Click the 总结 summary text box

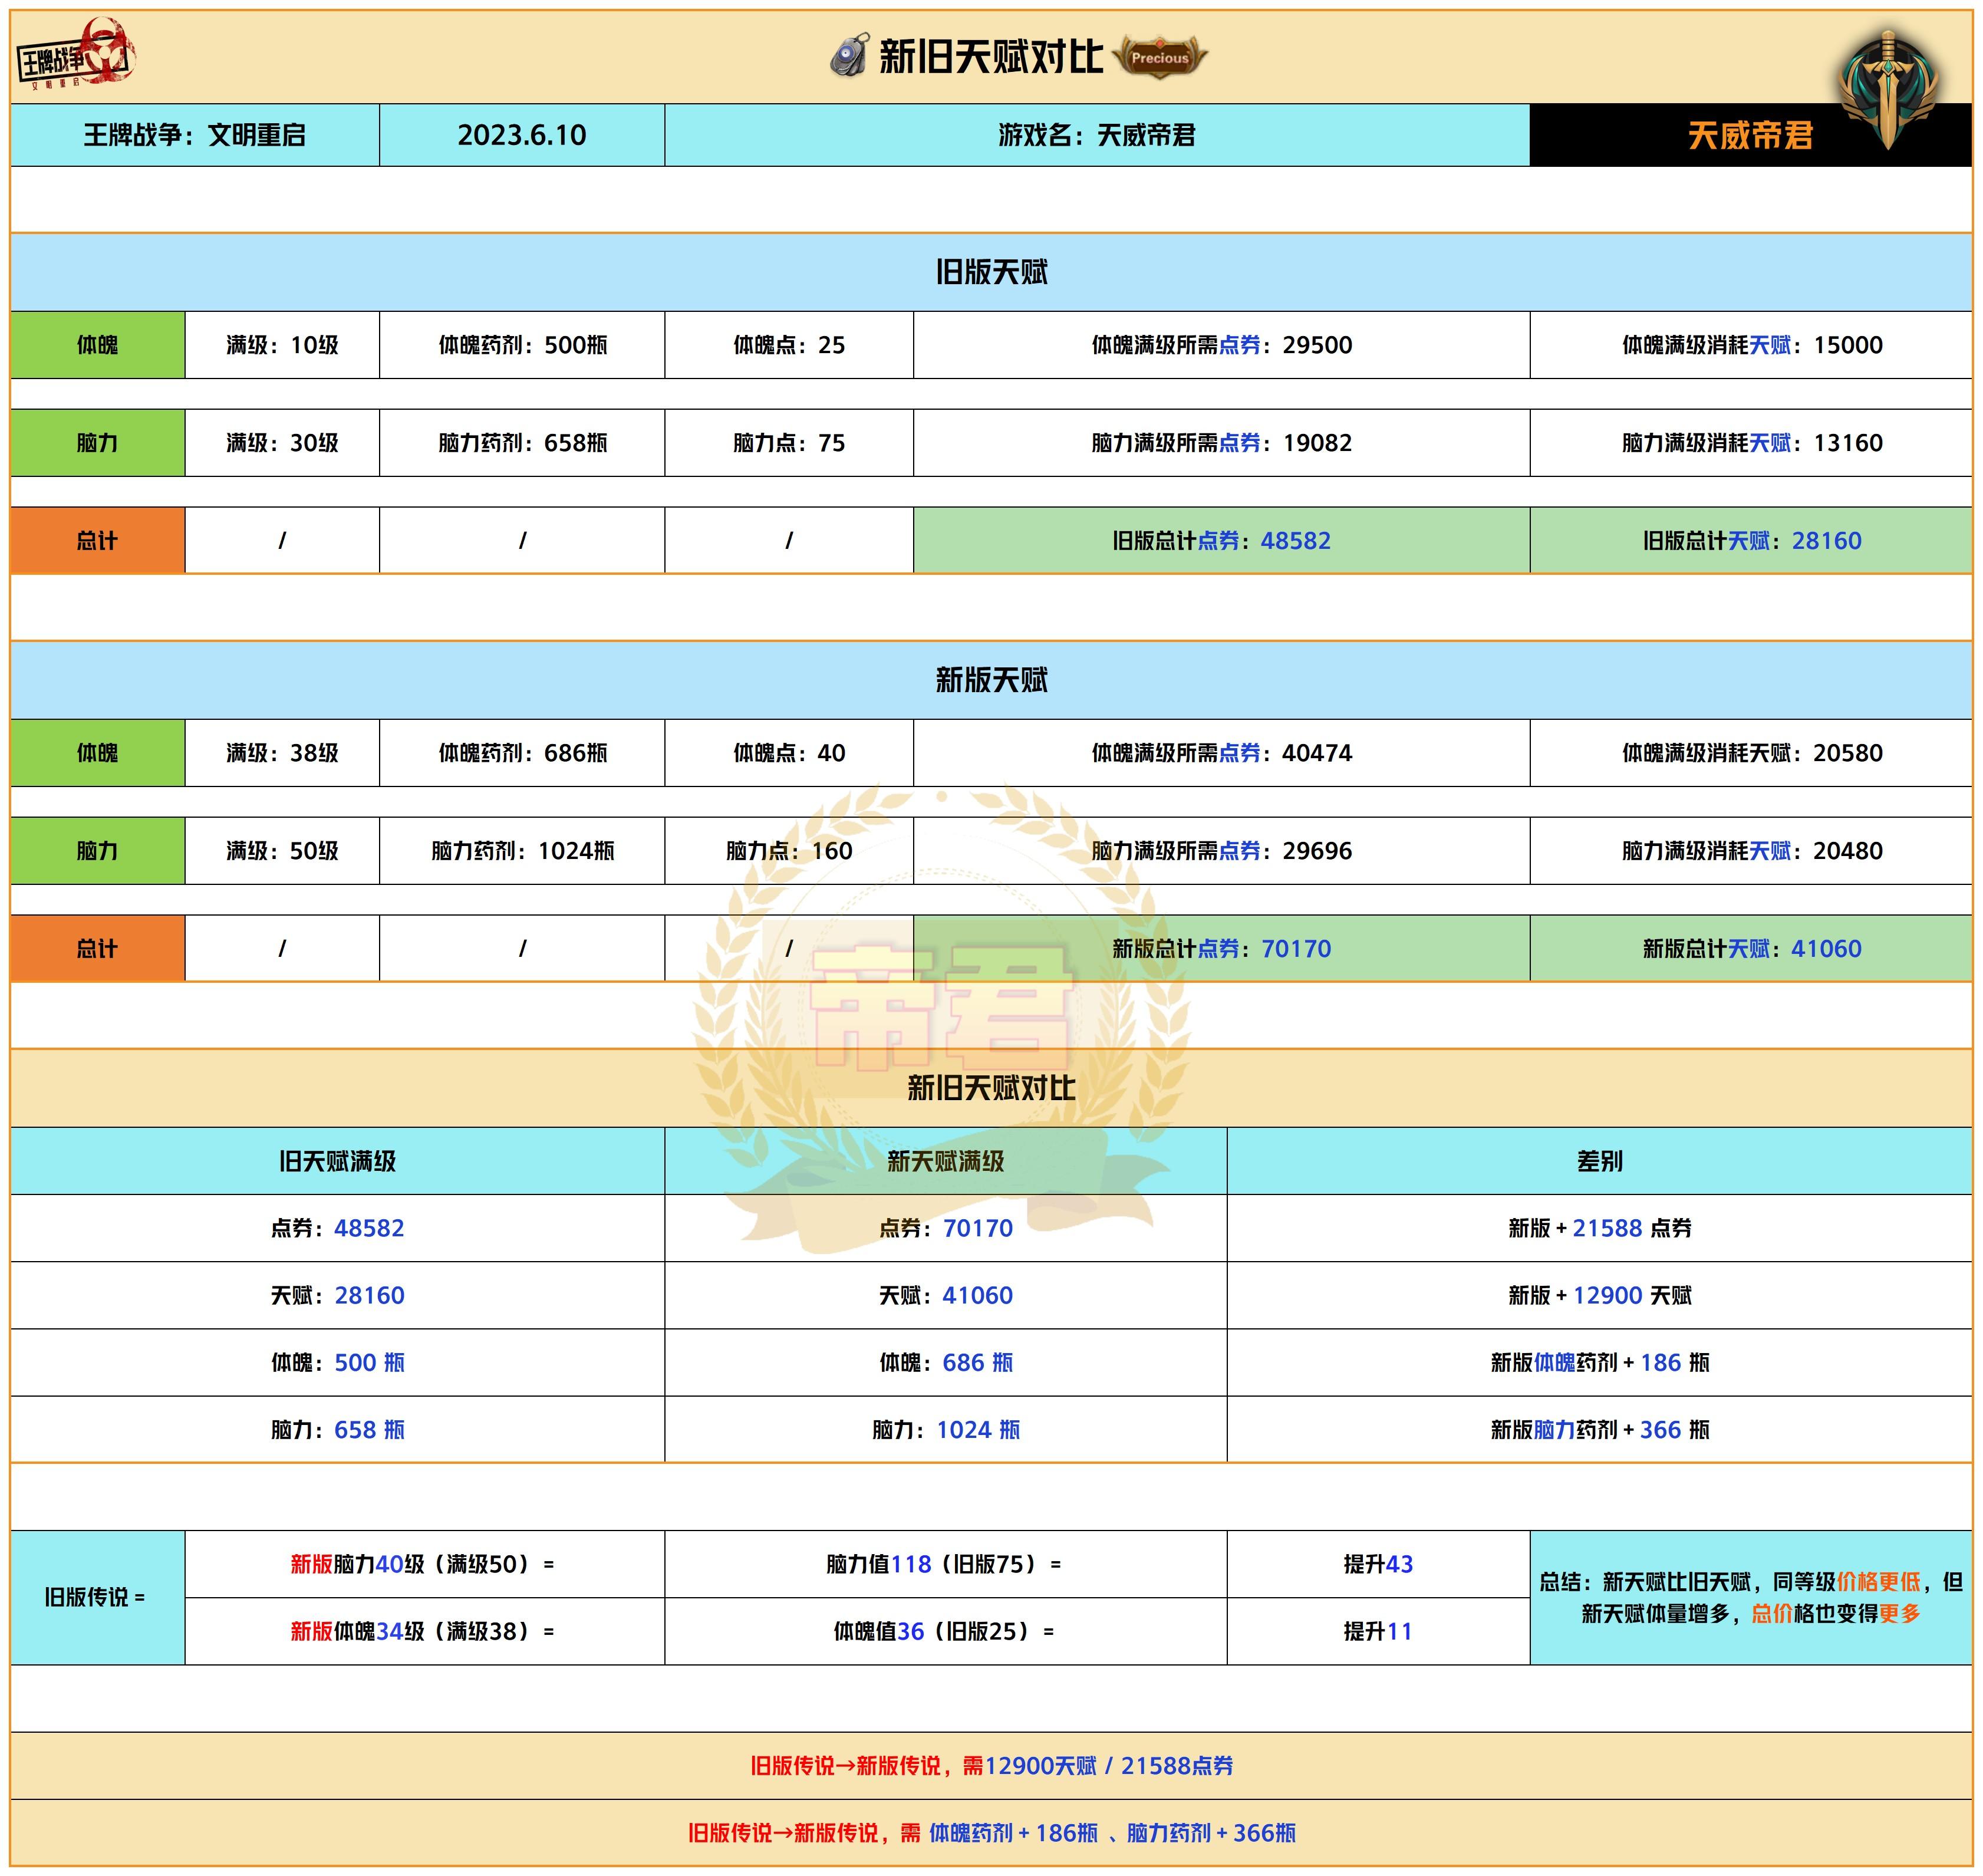pyautogui.click(x=1751, y=1598)
